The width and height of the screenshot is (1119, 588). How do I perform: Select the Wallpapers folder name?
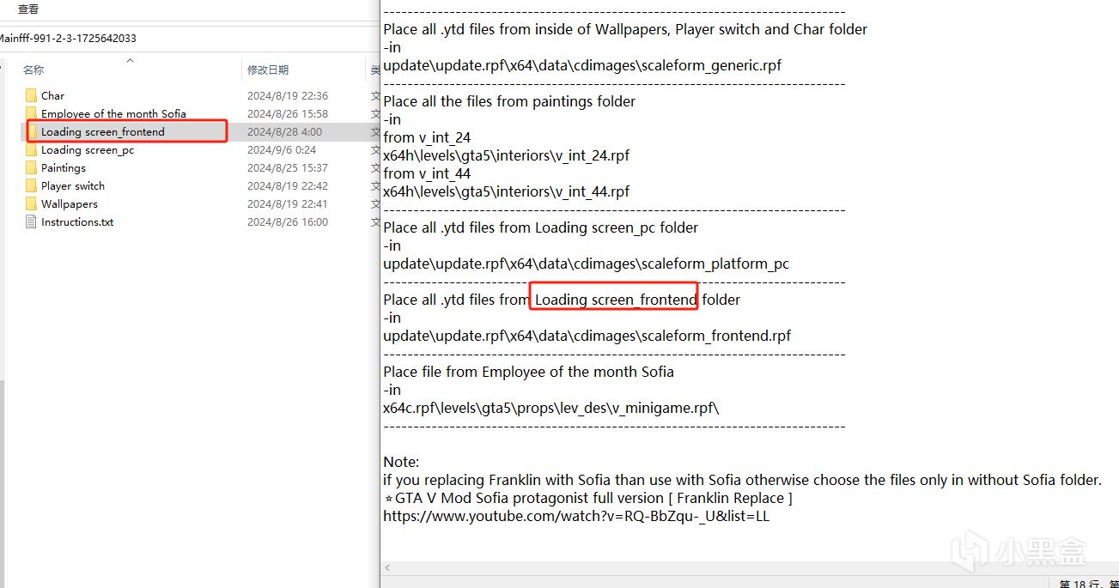coord(70,203)
